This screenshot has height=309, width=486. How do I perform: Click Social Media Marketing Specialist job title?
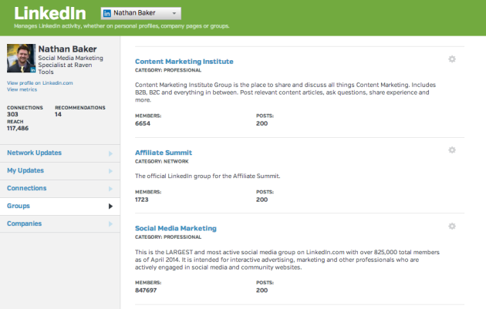(x=70, y=65)
